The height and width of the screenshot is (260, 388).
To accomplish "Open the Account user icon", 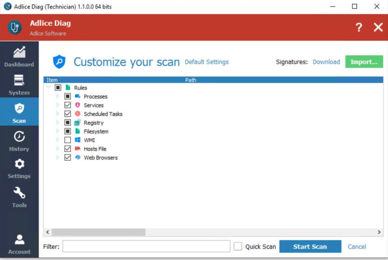I will [19, 240].
